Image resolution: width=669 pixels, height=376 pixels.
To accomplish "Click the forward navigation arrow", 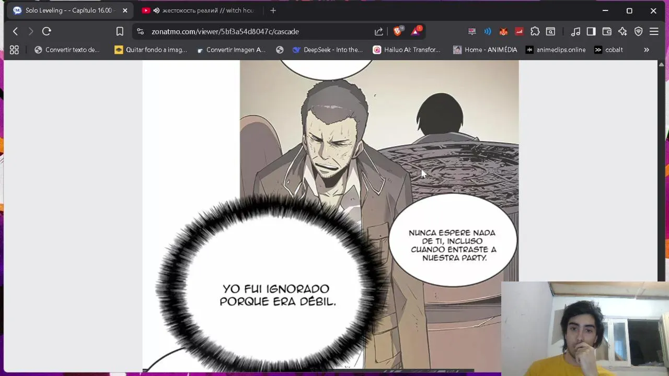I will pos(31,31).
